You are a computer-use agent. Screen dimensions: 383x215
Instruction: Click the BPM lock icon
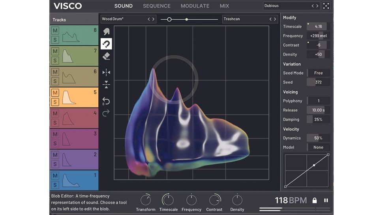click(x=315, y=200)
